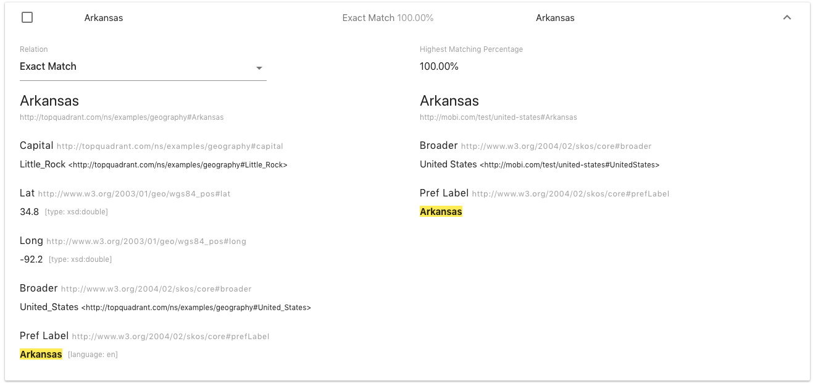This screenshot has height=383, width=813.
Task: Click the 34.8 latitude value
Action: click(29, 212)
